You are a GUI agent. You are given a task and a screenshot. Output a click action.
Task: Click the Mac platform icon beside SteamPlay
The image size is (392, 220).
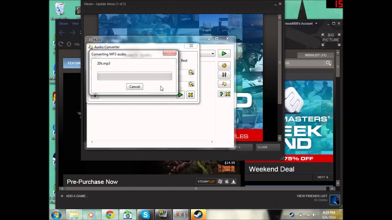(x=227, y=182)
